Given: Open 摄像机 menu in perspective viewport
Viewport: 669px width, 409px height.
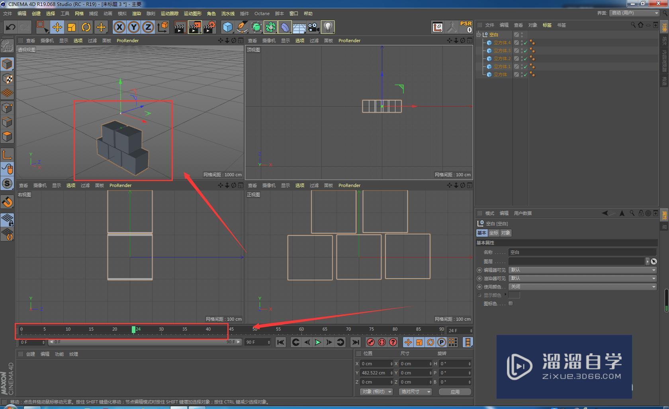Looking at the screenshot, I should click(47, 41).
